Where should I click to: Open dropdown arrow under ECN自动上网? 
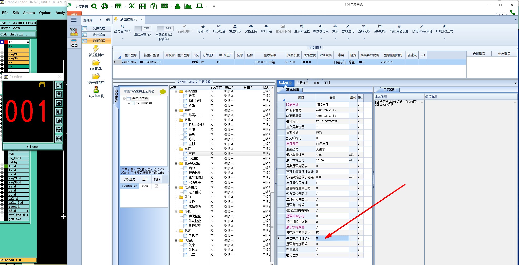tap(444, 39)
